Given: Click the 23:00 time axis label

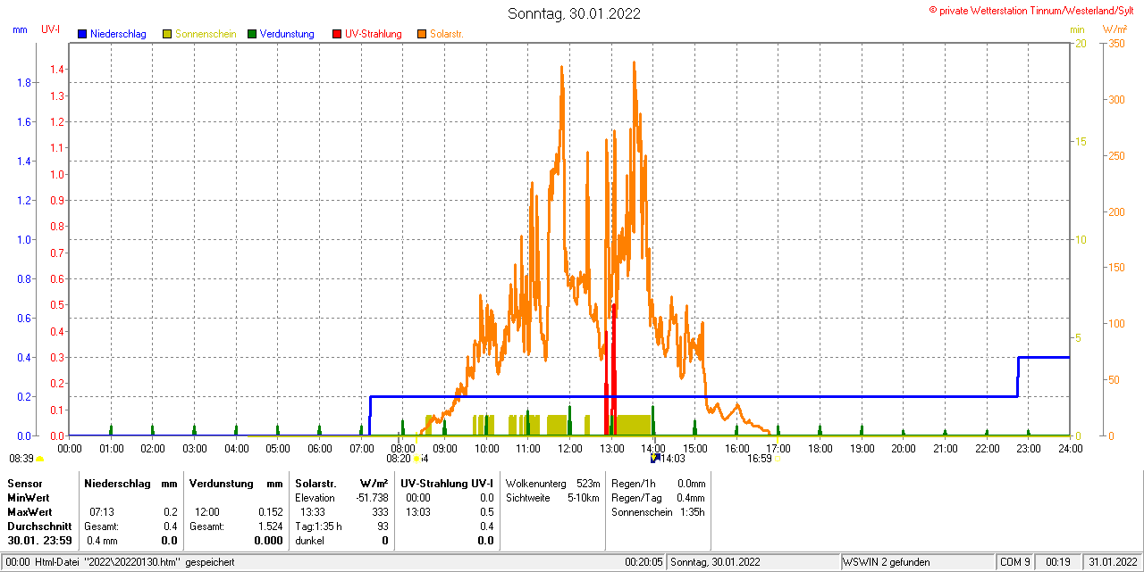Looking at the screenshot, I should (x=1028, y=448).
